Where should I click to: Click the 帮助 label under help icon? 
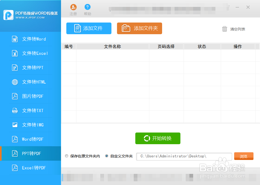click(88, 14)
